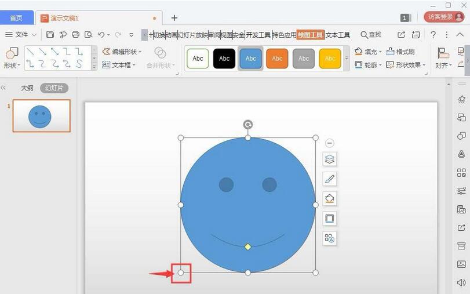Select the orange Abc shape style
Image resolution: width=470 pixels, height=294 pixels.
(x=277, y=59)
